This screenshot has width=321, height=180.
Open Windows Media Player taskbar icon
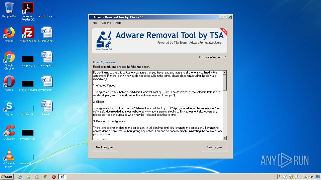[x=37, y=177]
